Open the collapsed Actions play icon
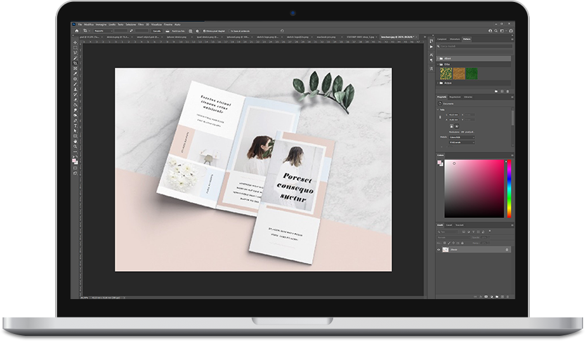 tap(431, 47)
